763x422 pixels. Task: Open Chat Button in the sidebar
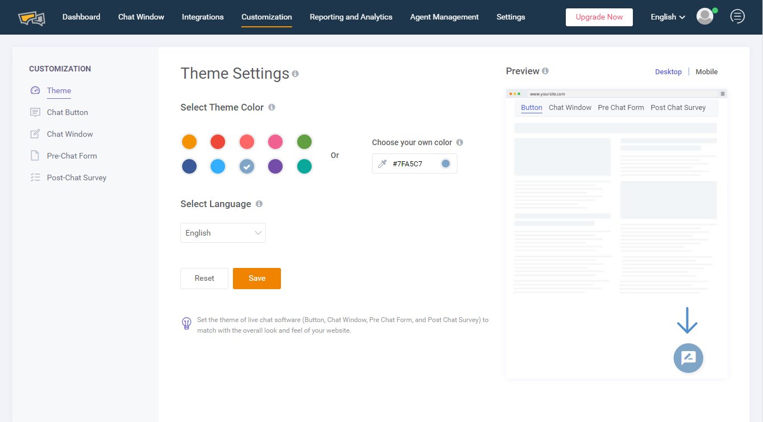click(x=68, y=112)
